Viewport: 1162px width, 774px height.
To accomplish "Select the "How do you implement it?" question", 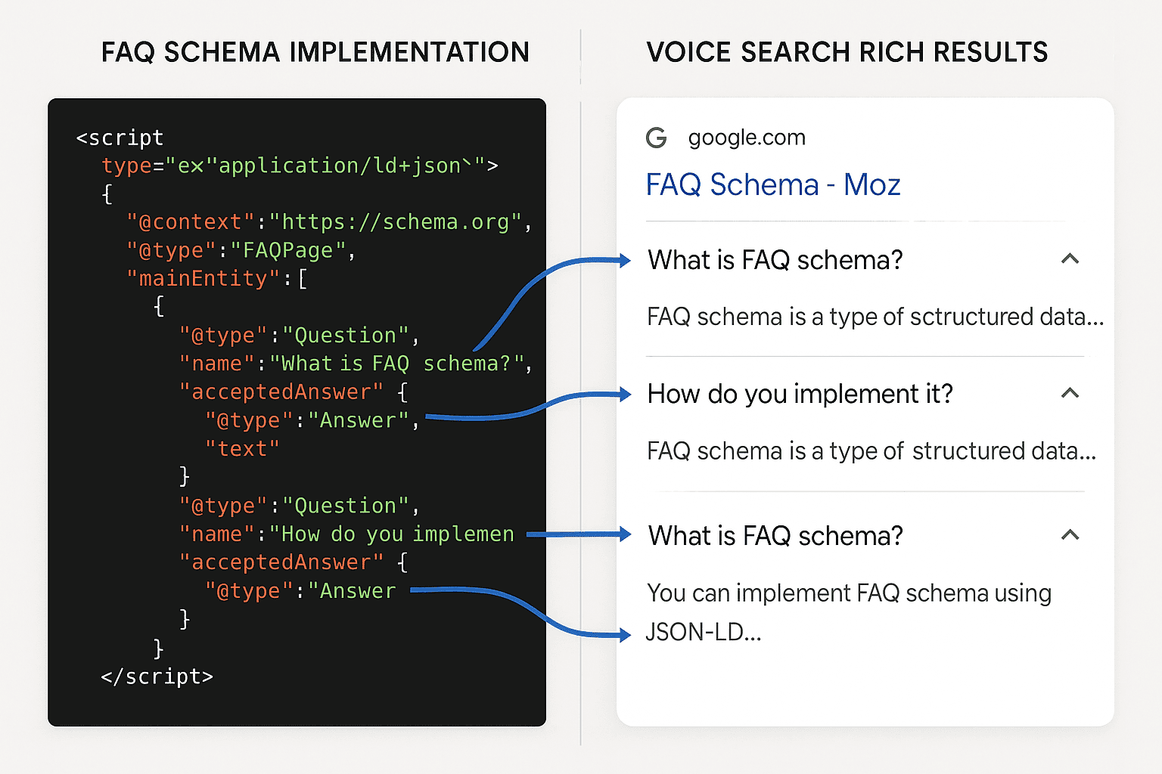I will [x=800, y=394].
